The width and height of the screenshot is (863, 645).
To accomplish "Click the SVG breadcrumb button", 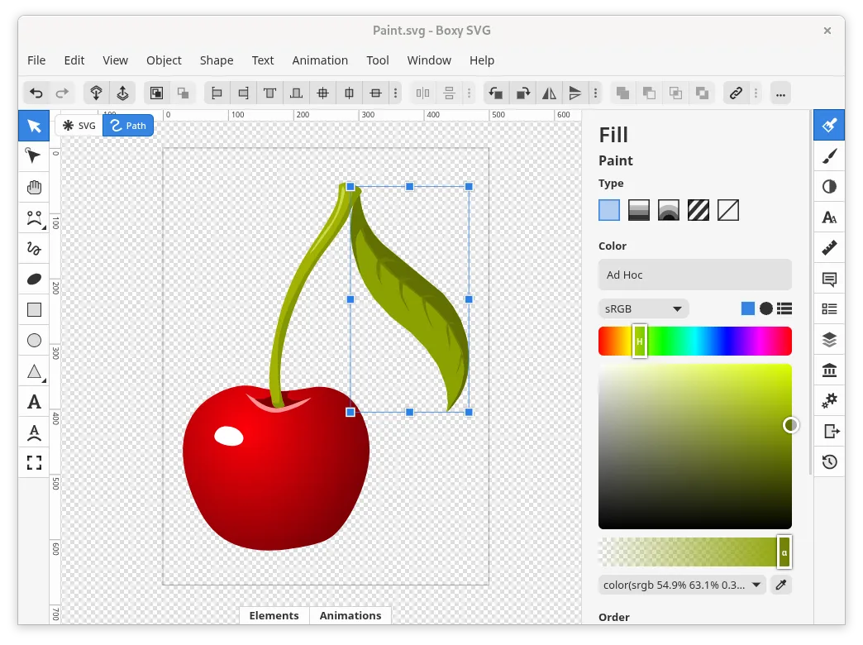I will [x=79, y=126].
